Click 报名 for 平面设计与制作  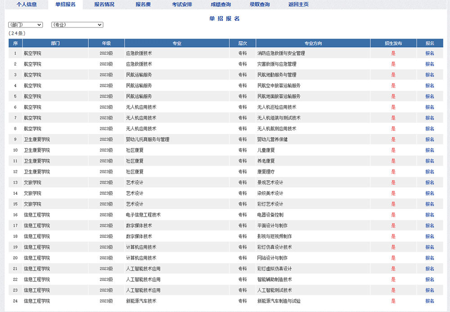(x=430, y=226)
